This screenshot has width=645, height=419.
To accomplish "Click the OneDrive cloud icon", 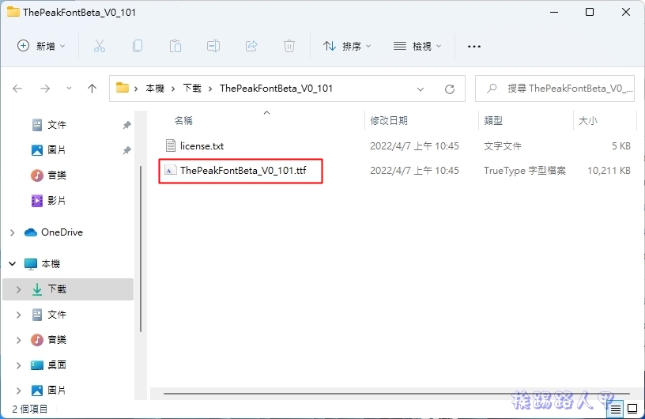I will pos(31,232).
